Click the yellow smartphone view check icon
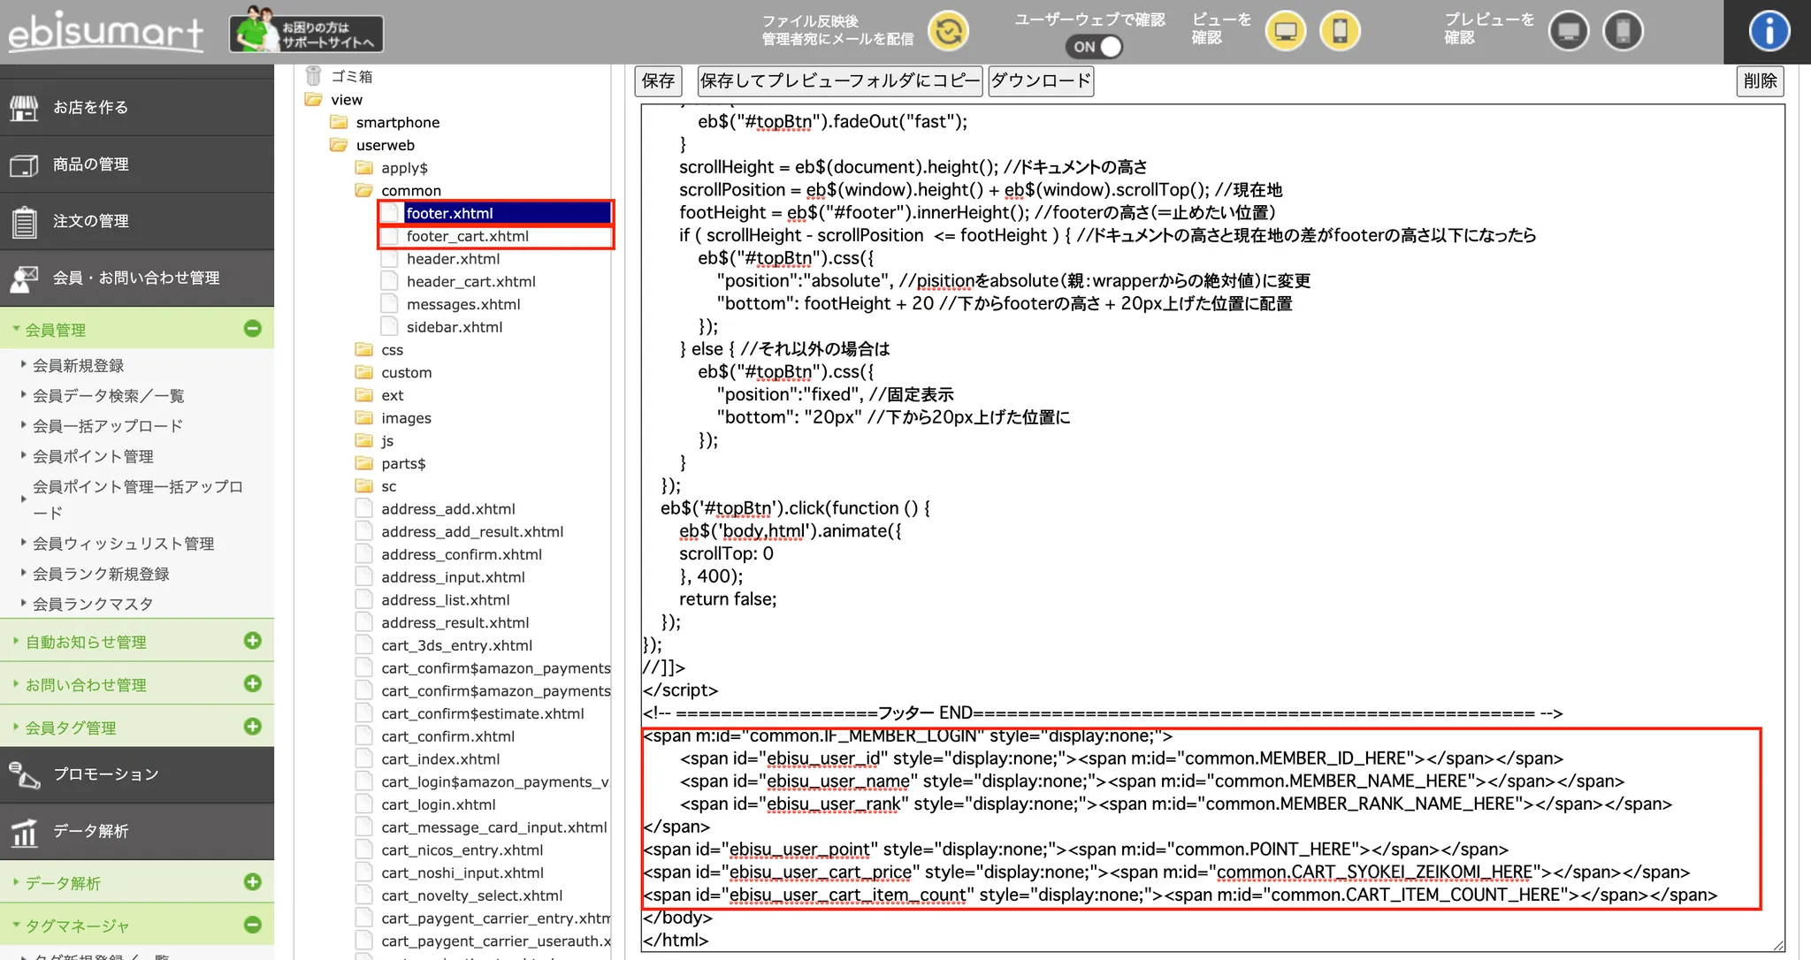1811x960 pixels. click(x=1340, y=32)
